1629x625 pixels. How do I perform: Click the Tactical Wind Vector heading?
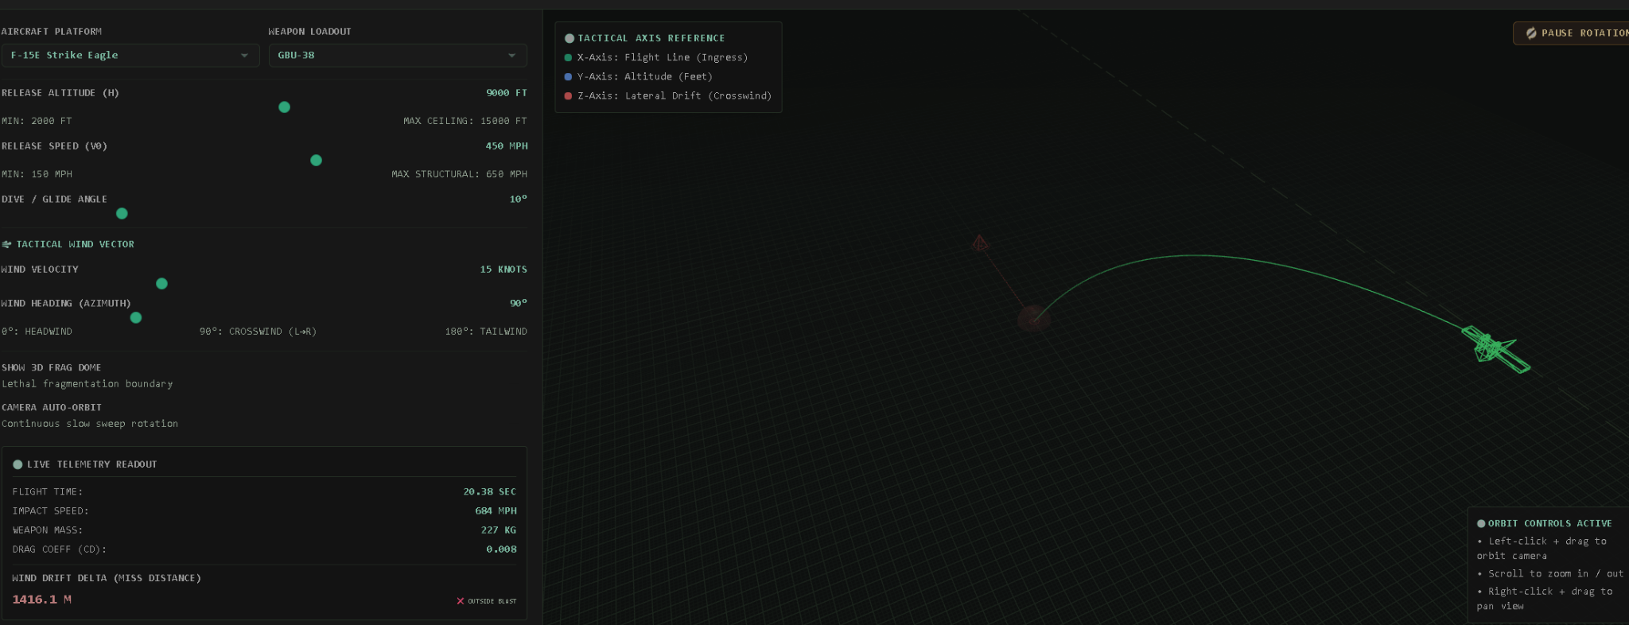[76, 245]
